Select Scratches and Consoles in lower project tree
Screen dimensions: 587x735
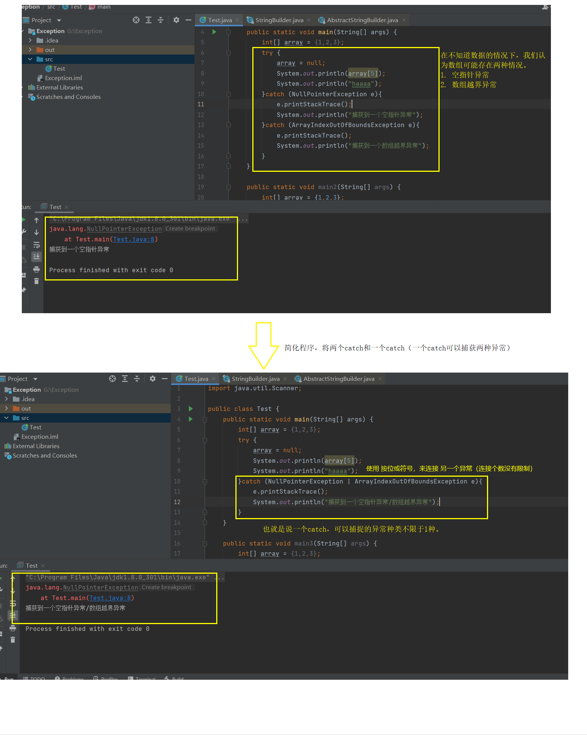click(x=41, y=455)
